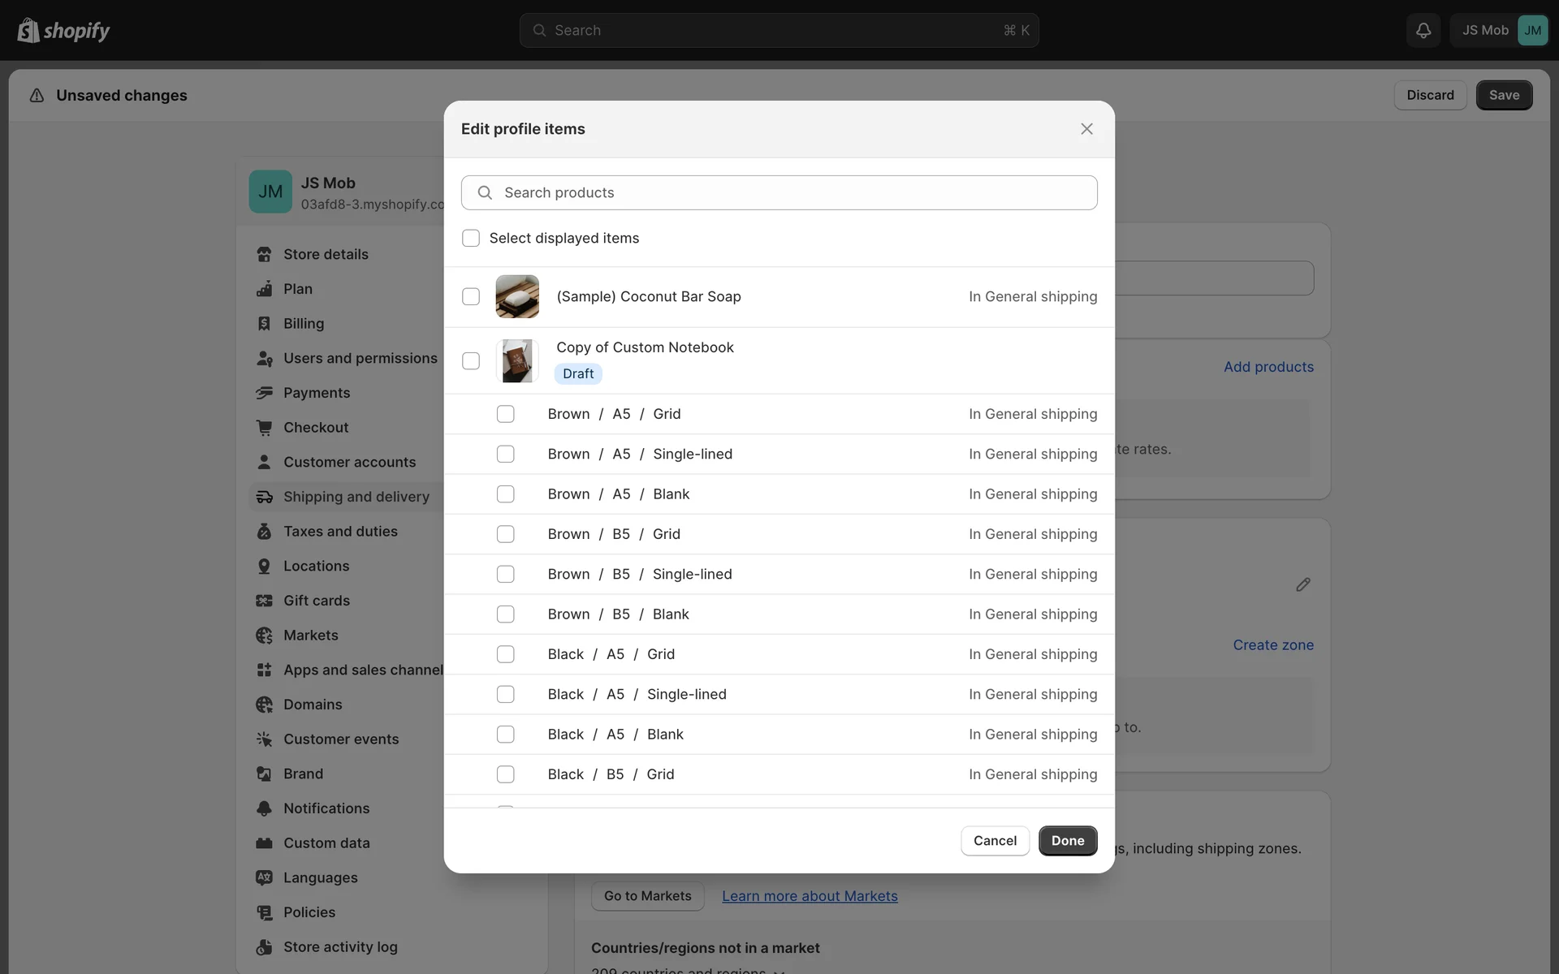
Task: Open JS Mob account menu
Action: coord(1499,30)
